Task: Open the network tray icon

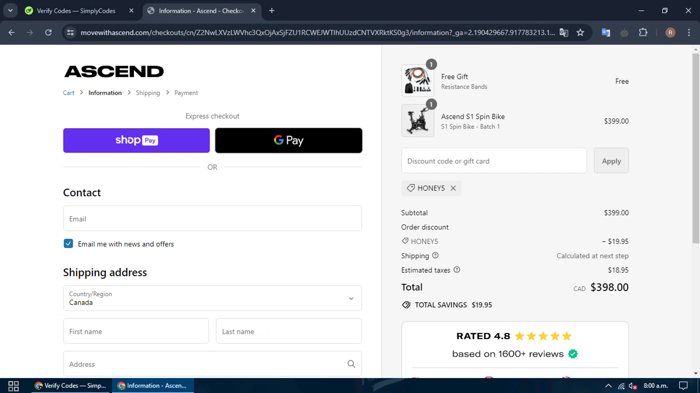Action: tap(621, 386)
